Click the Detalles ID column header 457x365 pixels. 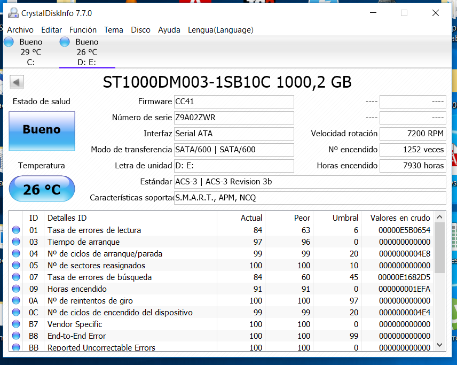tap(131, 218)
